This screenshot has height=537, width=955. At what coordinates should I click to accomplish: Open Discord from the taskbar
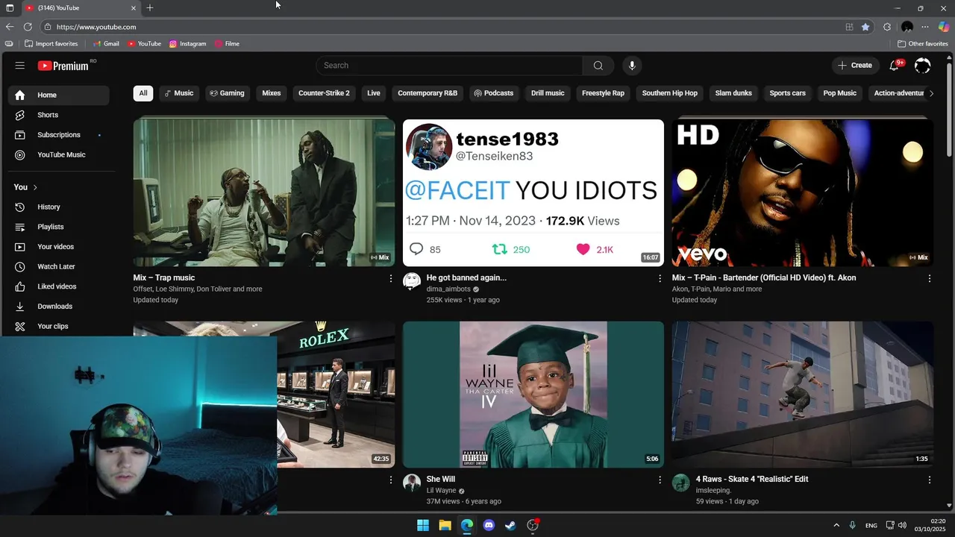click(489, 525)
